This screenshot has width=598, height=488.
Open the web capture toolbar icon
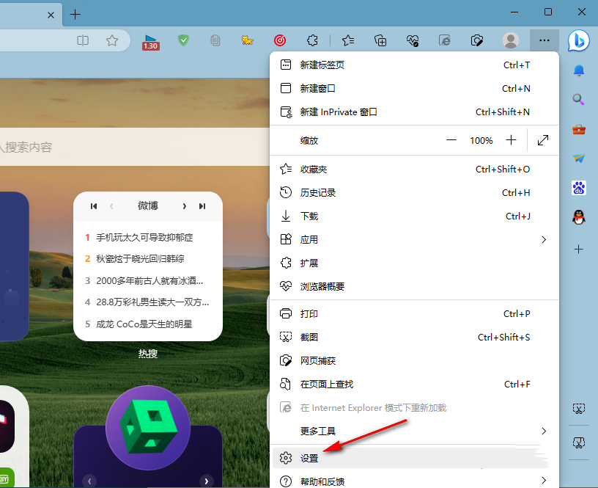pyautogui.click(x=477, y=40)
